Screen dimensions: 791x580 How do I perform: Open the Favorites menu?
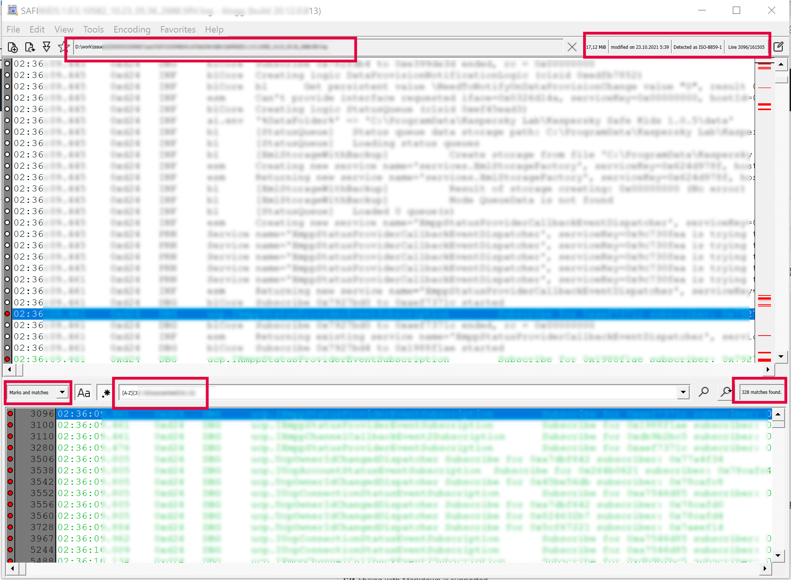point(178,30)
